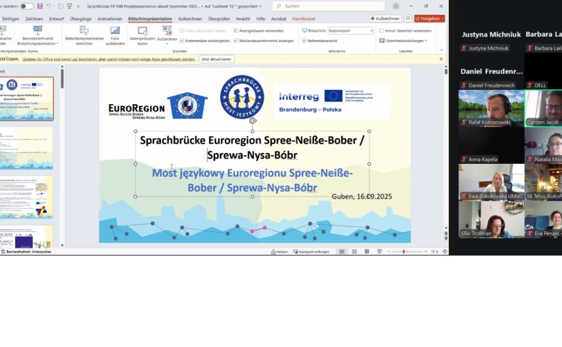Click the Interreg Brandenburg–Polska logo
Viewport: 562px width, 347px height.
332,101
